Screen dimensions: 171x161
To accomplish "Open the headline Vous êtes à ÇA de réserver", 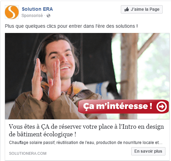I will point(86,127).
